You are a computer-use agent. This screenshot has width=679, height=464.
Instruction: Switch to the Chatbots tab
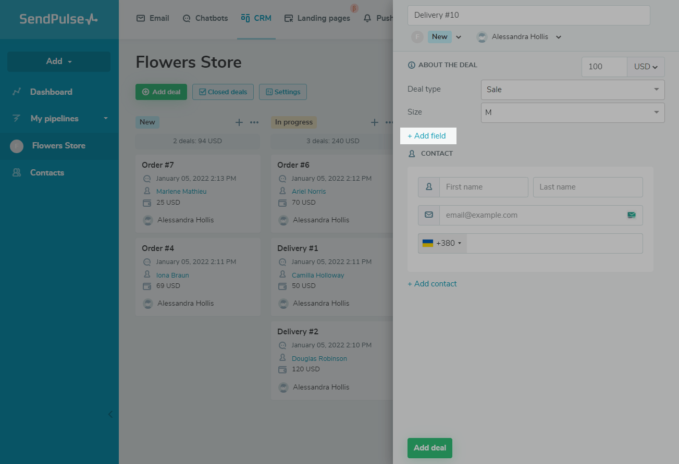205,18
